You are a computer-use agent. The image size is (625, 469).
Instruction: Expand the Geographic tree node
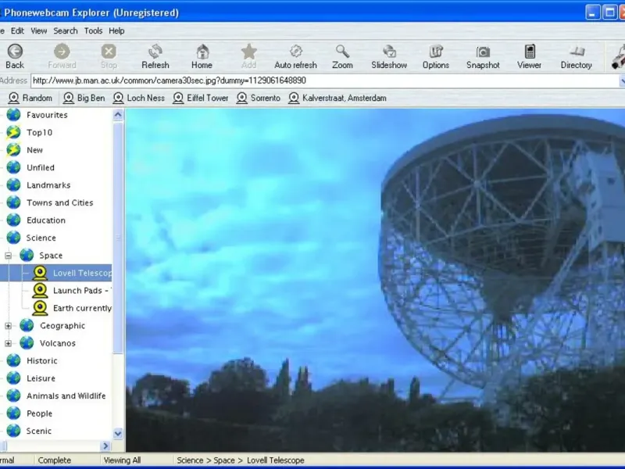click(x=9, y=326)
